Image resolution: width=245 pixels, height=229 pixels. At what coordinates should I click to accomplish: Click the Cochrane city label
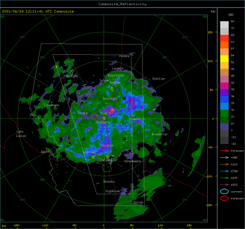tap(89, 152)
